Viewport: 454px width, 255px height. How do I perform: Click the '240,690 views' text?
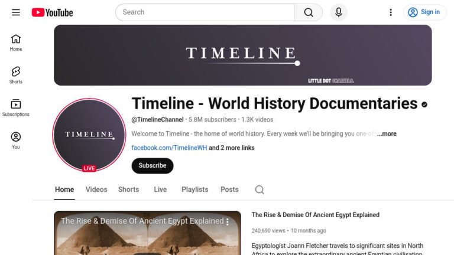click(268, 231)
